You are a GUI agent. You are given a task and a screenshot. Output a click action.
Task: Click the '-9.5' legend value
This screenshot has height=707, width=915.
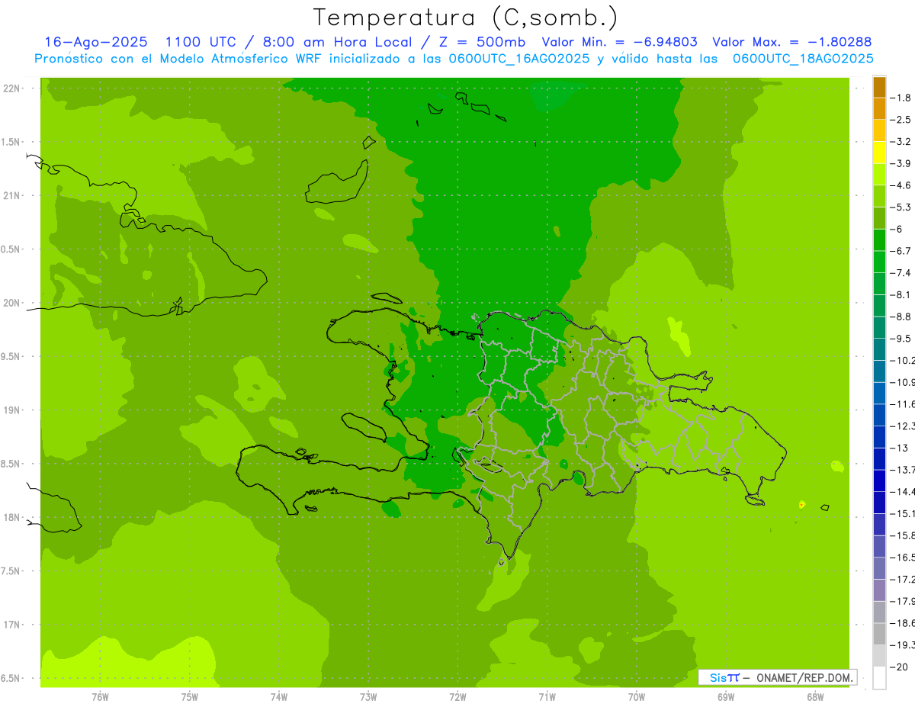[901, 339]
